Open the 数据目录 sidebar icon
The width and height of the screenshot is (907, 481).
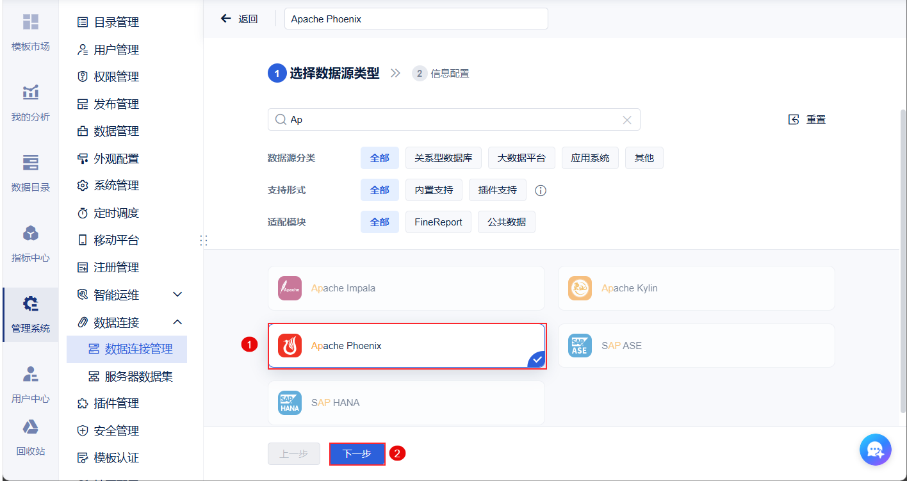pos(31,163)
